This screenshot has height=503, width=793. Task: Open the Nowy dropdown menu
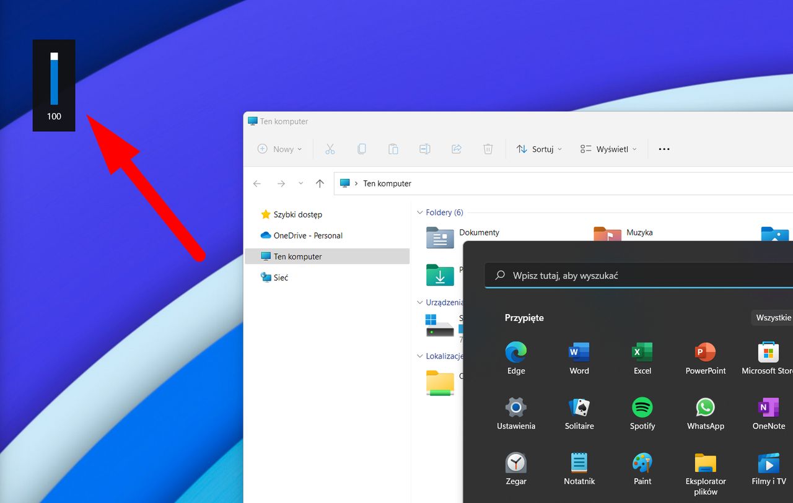click(279, 149)
